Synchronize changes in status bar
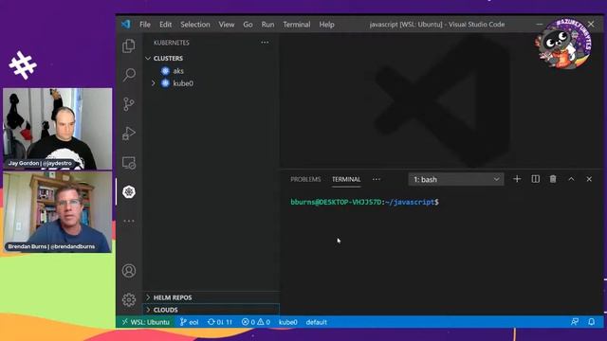This screenshot has height=341, width=607. pos(219,322)
